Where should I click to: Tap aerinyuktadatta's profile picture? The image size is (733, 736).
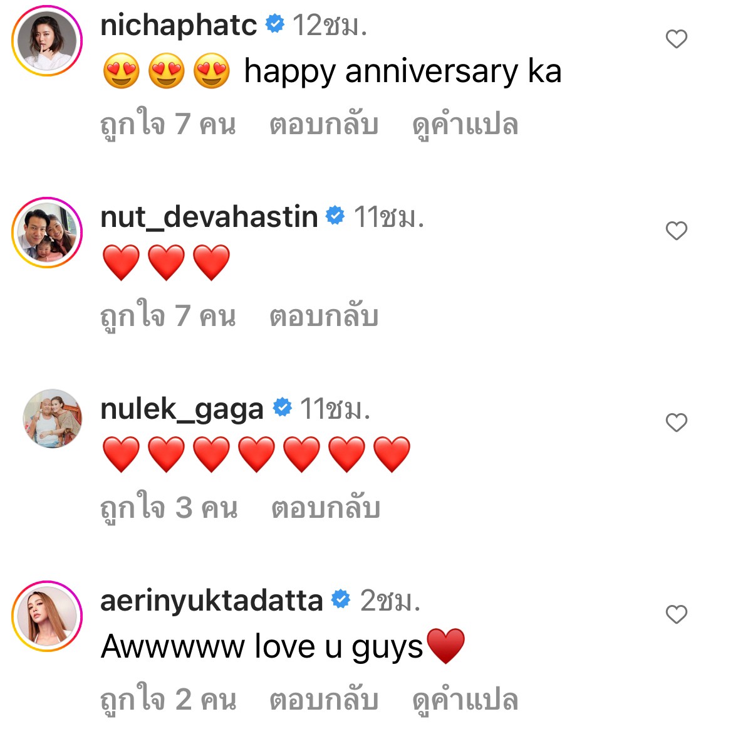coord(48,616)
